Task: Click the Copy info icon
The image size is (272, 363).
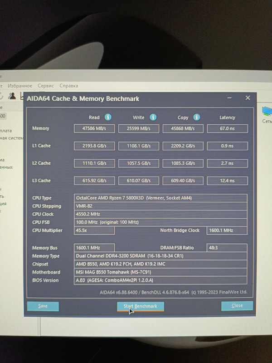Action: [x=197, y=118]
